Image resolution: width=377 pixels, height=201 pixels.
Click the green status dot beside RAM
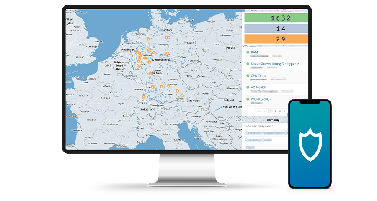(248, 52)
